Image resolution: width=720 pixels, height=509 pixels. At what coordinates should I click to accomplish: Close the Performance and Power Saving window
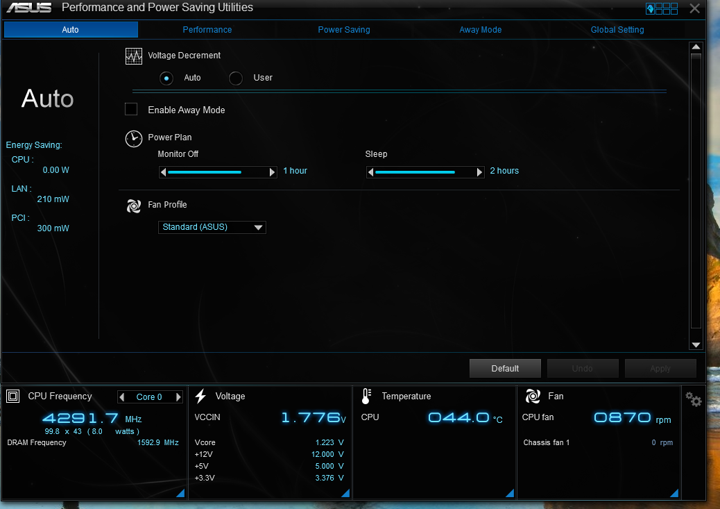(695, 8)
